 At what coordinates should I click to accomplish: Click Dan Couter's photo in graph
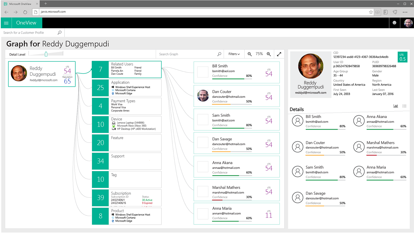point(203,96)
